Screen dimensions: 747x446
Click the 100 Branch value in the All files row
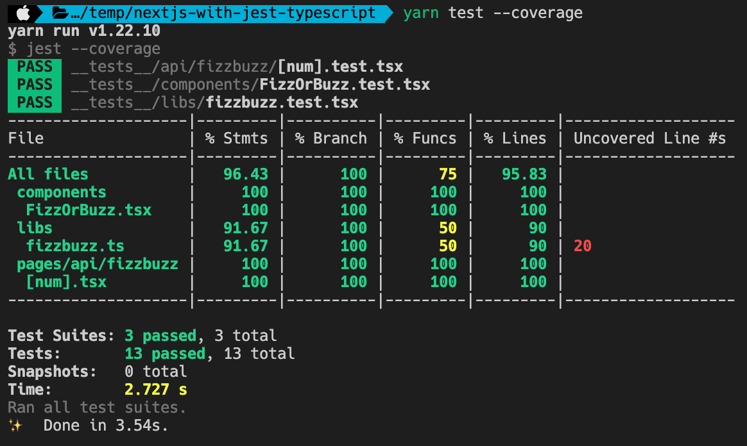[354, 174]
